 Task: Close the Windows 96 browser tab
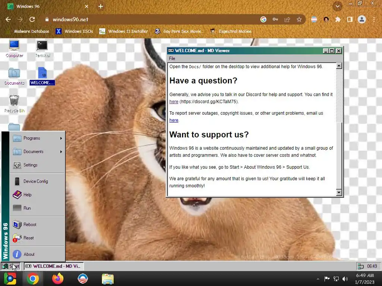87,7
